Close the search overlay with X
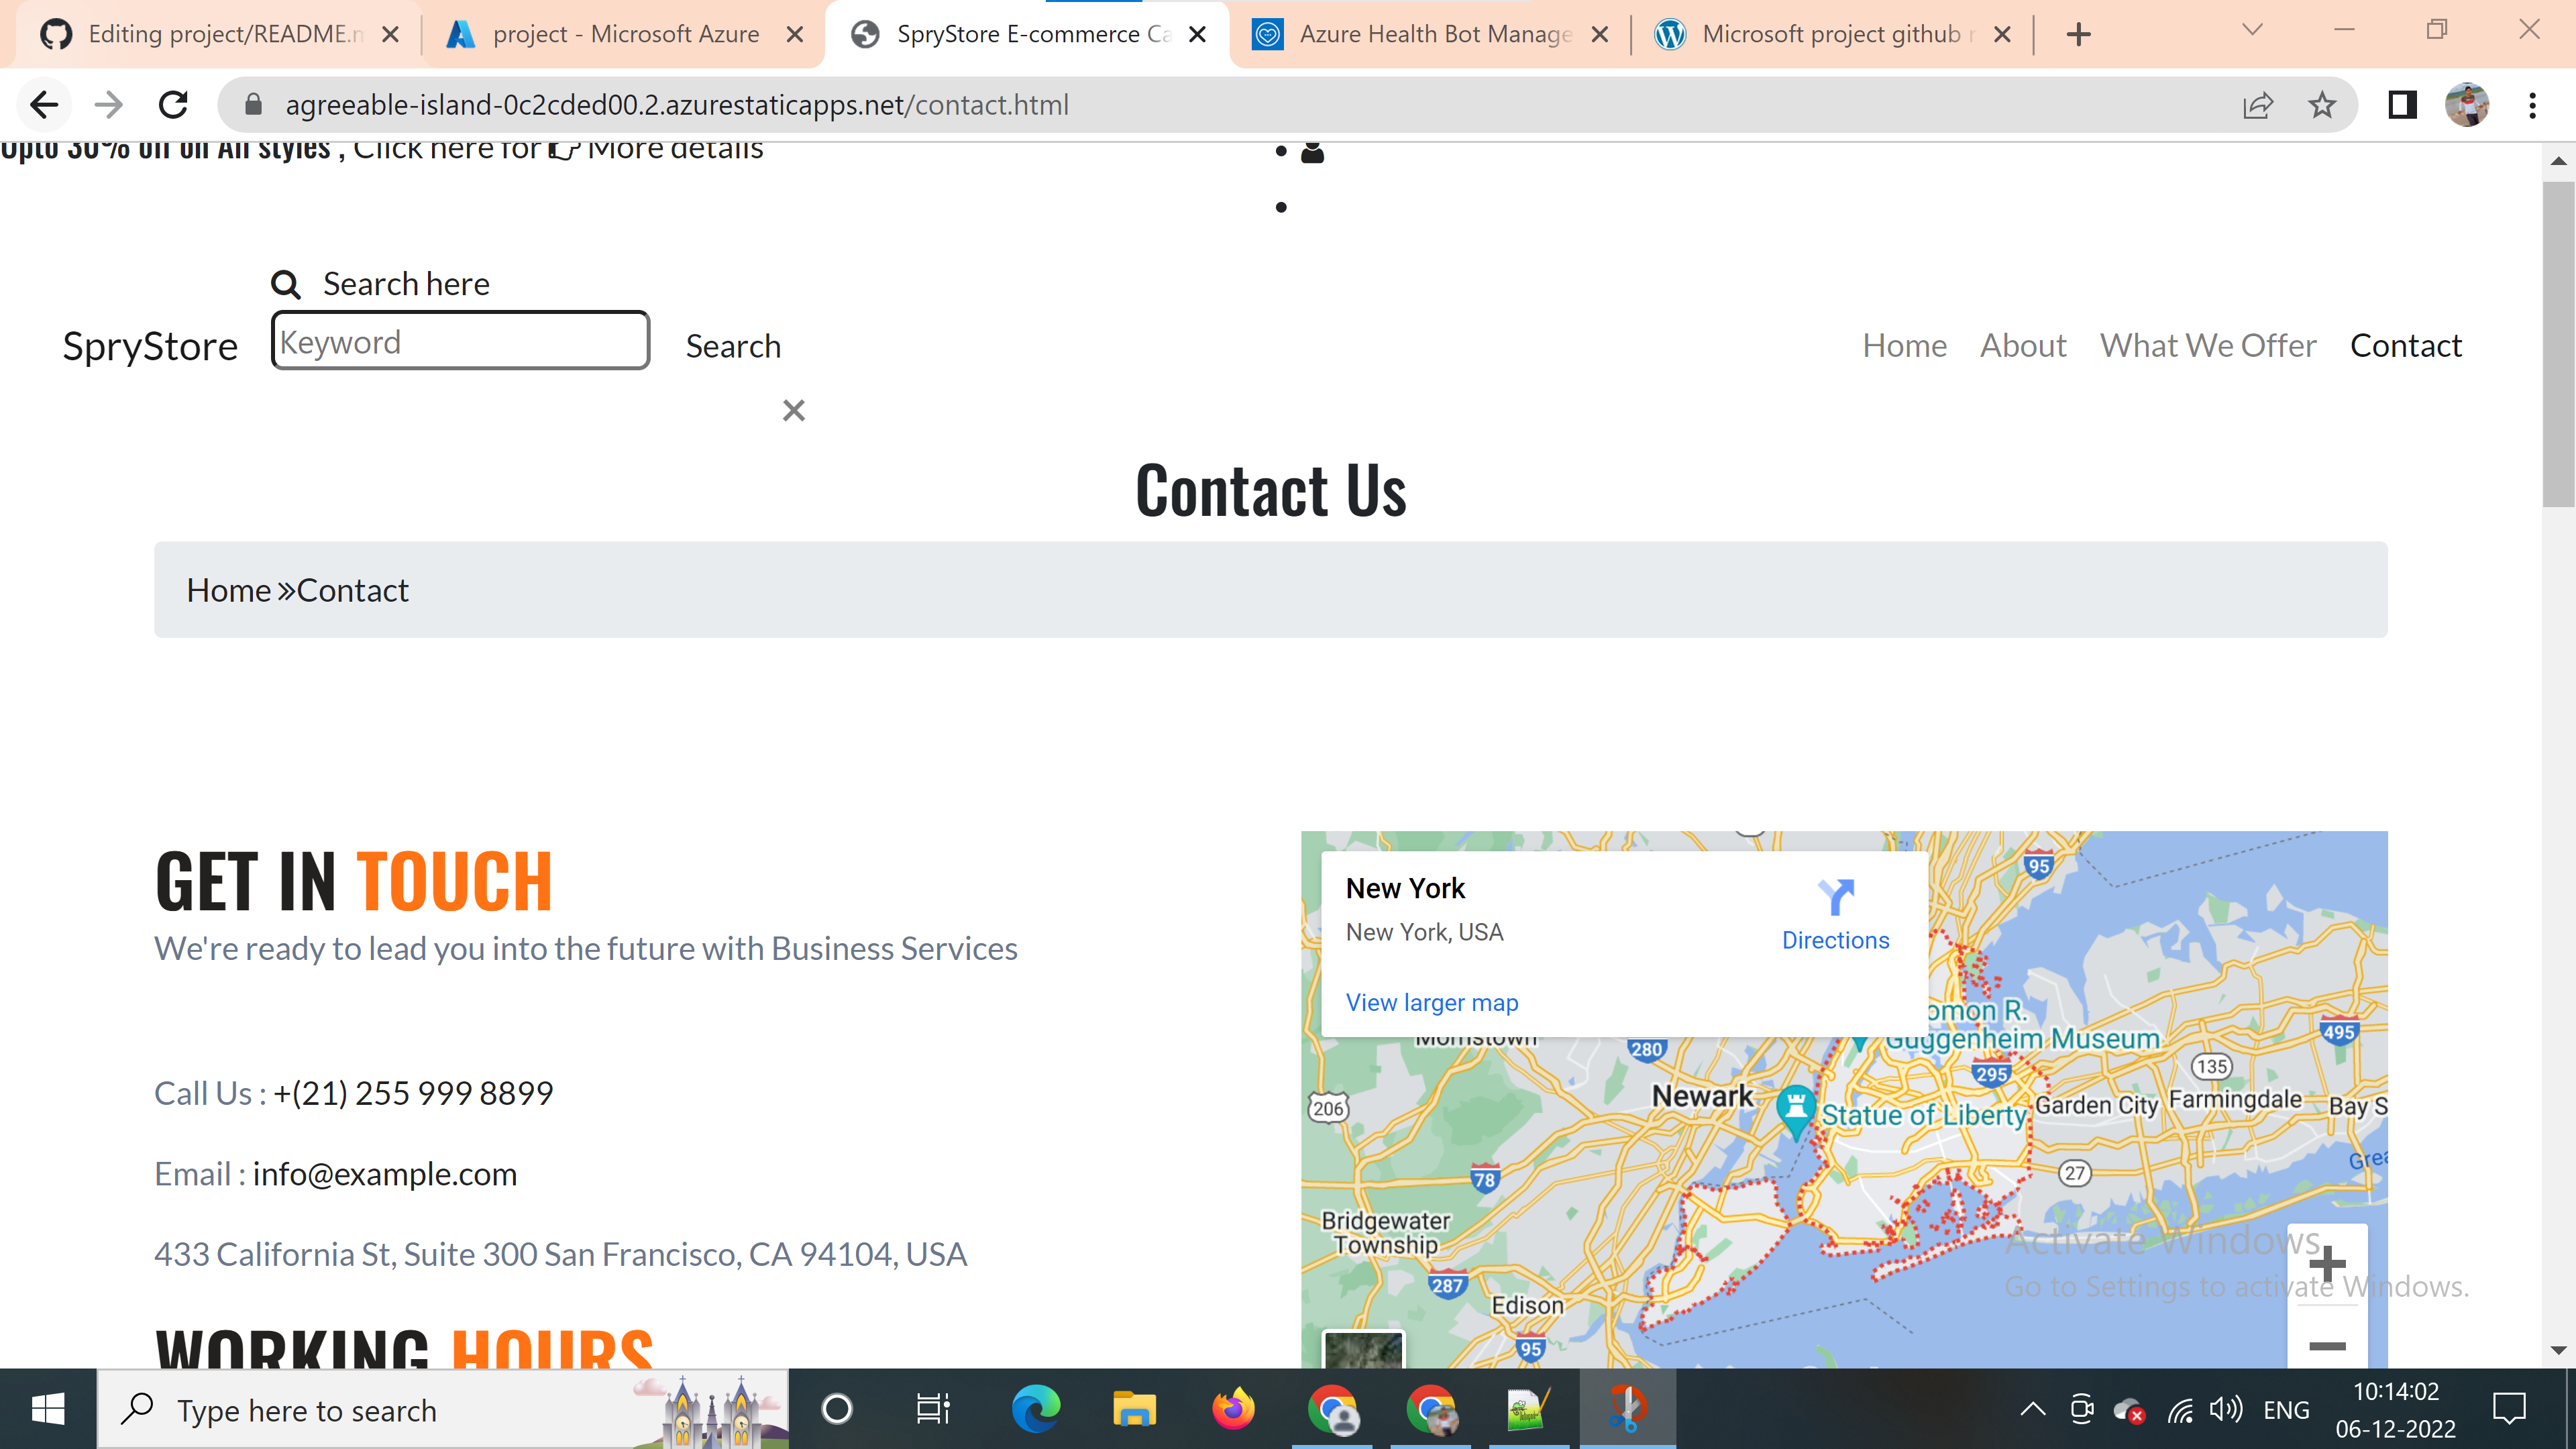Image resolution: width=2576 pixels, height=1449 pixels. pos(793,410)
